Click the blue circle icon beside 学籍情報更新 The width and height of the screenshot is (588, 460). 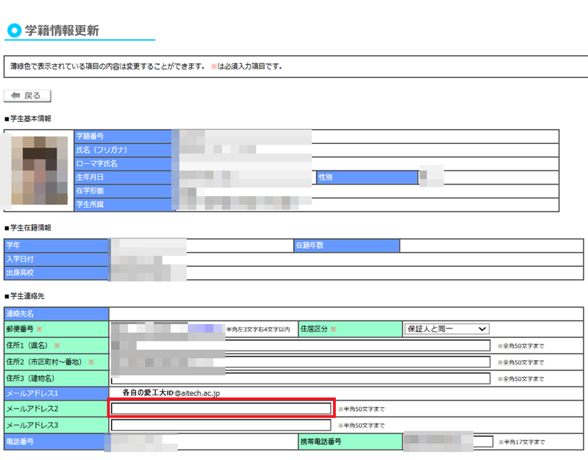pyautogui.click(x=13, y=31)
